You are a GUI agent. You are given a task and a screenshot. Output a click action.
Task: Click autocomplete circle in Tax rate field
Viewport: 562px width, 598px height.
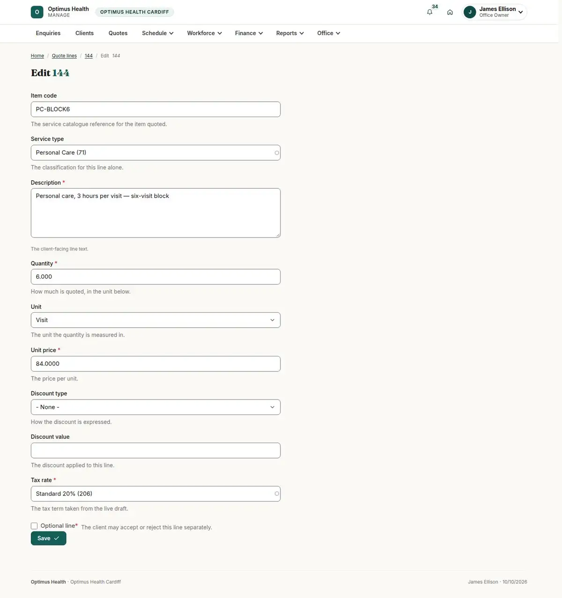click(x=277, y=494)
